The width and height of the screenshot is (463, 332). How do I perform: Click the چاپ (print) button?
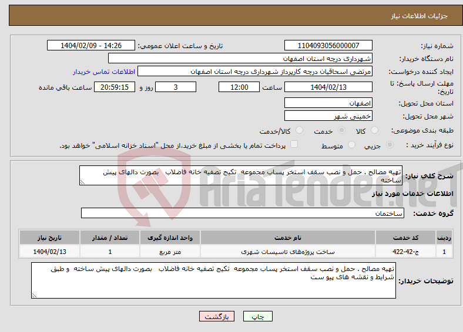tap(257, 316)
